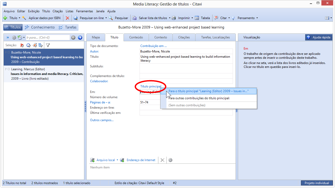Click the green plus add title icon
Image resolution: width=335 pixels, height=188 pixels.
tap(5, 18)
